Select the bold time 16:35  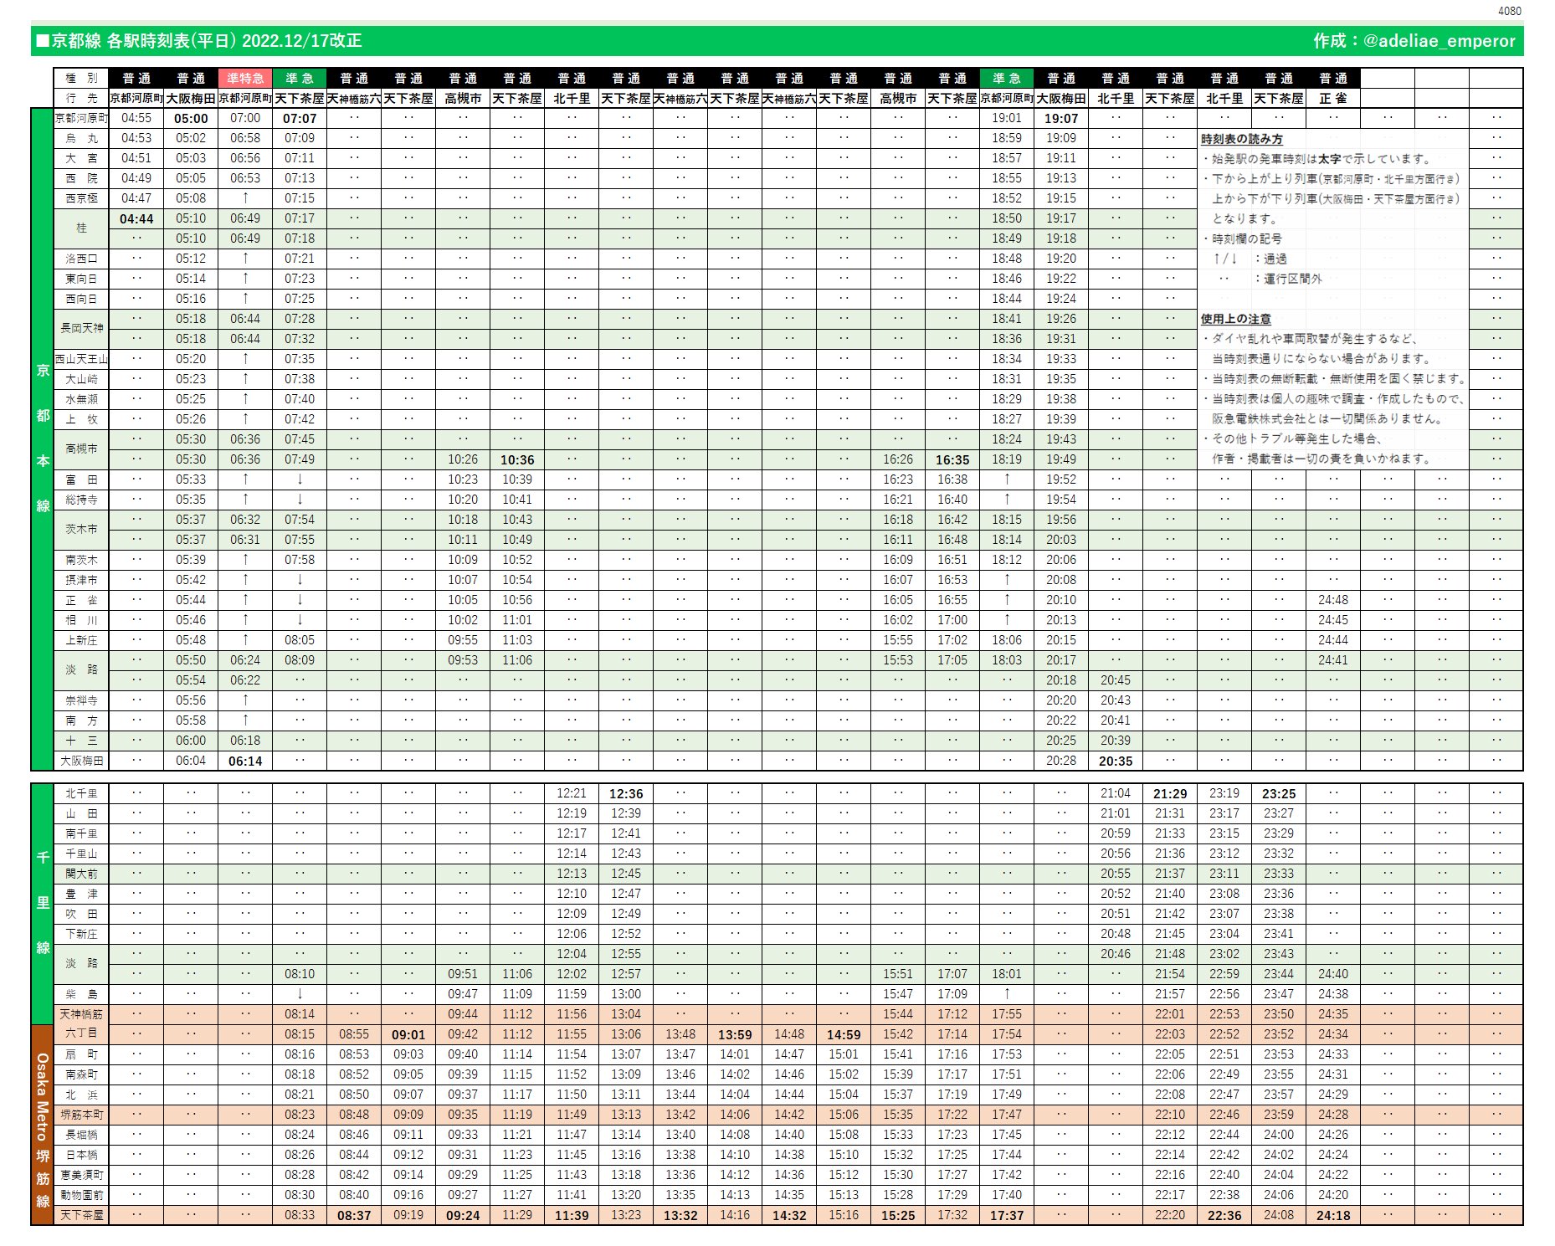click(952, 459)
